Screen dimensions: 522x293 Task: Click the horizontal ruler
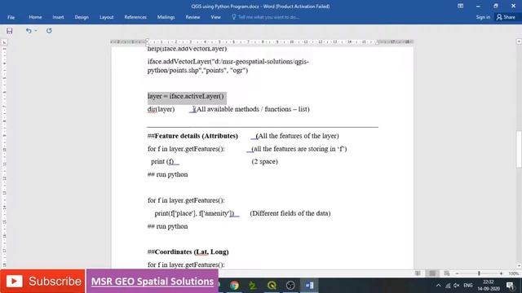pyautogui.click(x=262, y=42)
